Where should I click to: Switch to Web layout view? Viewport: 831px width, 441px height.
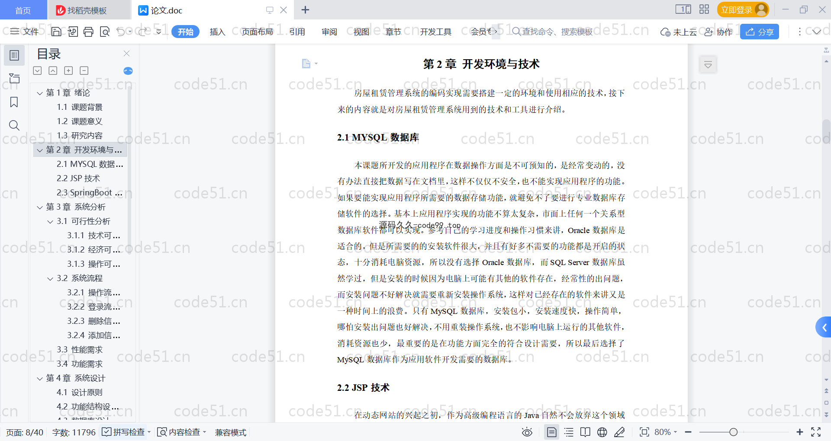coord(602,432)
